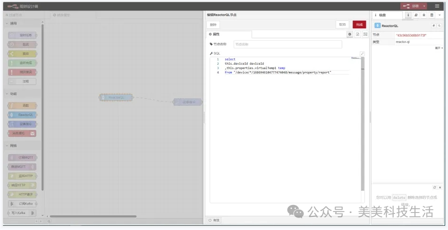The width and height of the screenshot is (448, 230).
Task: Select the 捕获错误 catch-error node in palette
Action: click(22, 72)
